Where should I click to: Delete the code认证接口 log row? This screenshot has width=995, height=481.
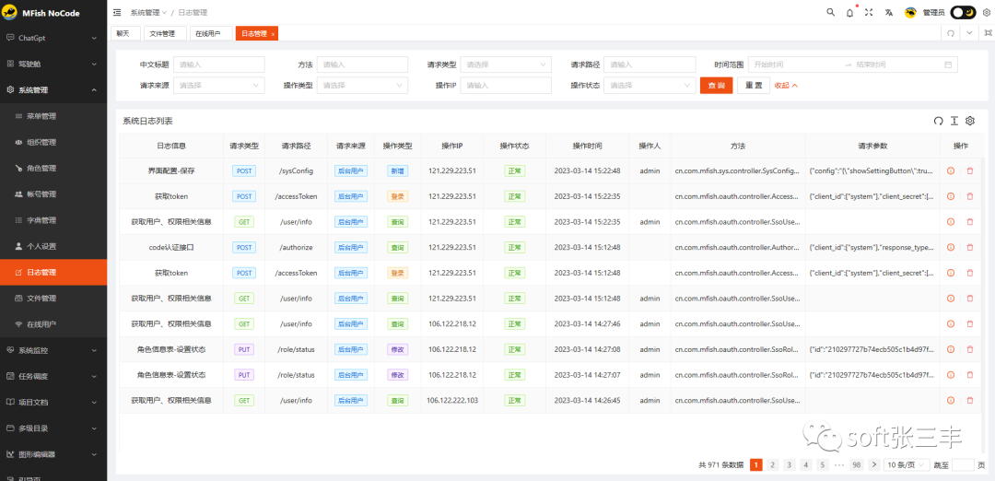969,247
